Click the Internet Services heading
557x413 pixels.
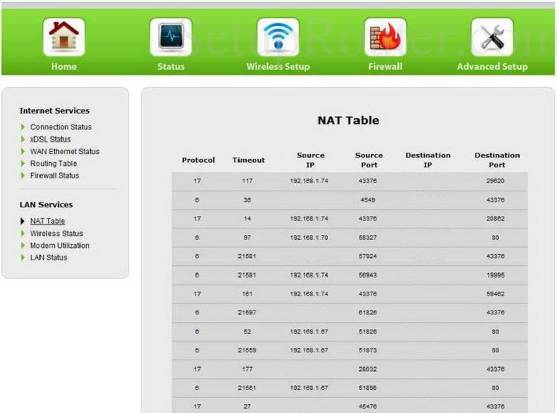coord(54,111)
